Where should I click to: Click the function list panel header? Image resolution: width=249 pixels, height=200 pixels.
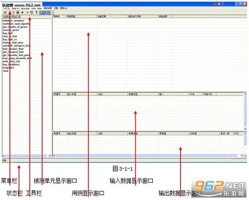coord(27,17)
